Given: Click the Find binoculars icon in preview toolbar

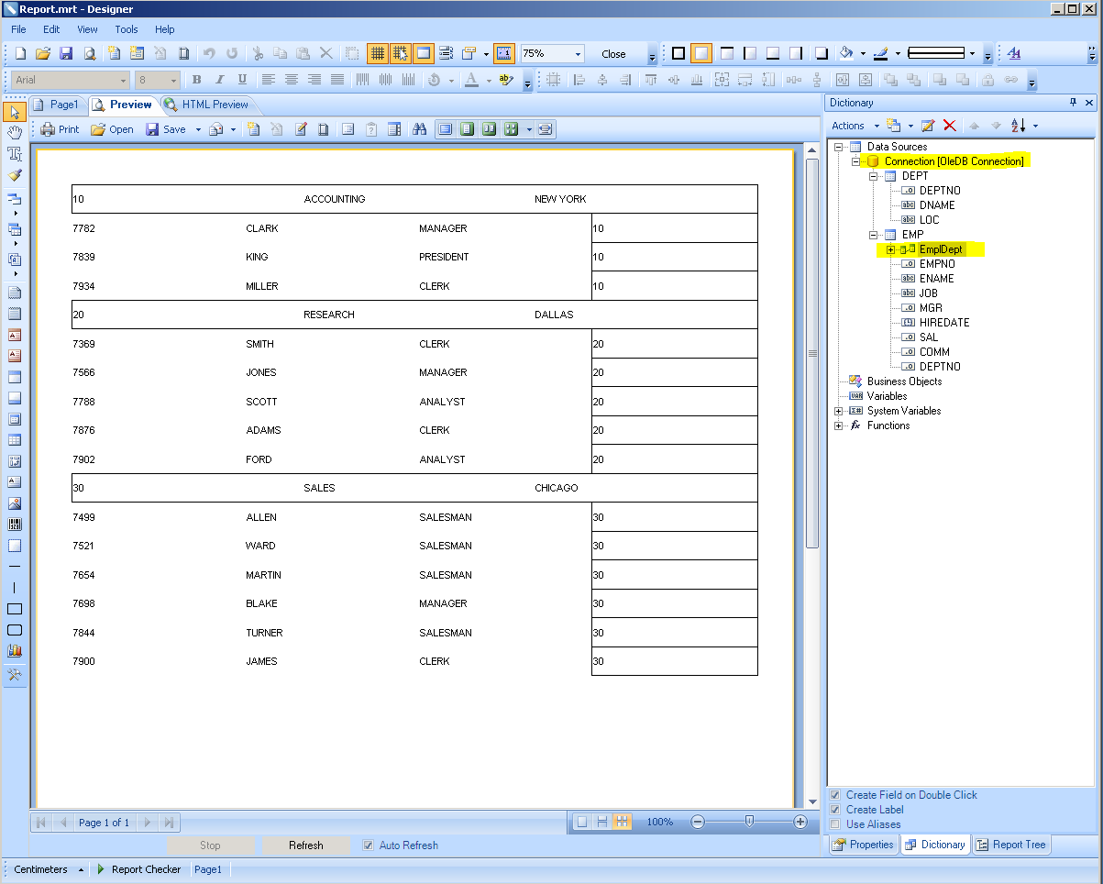Looking at the screenshot, I should [x=419, y=129].
